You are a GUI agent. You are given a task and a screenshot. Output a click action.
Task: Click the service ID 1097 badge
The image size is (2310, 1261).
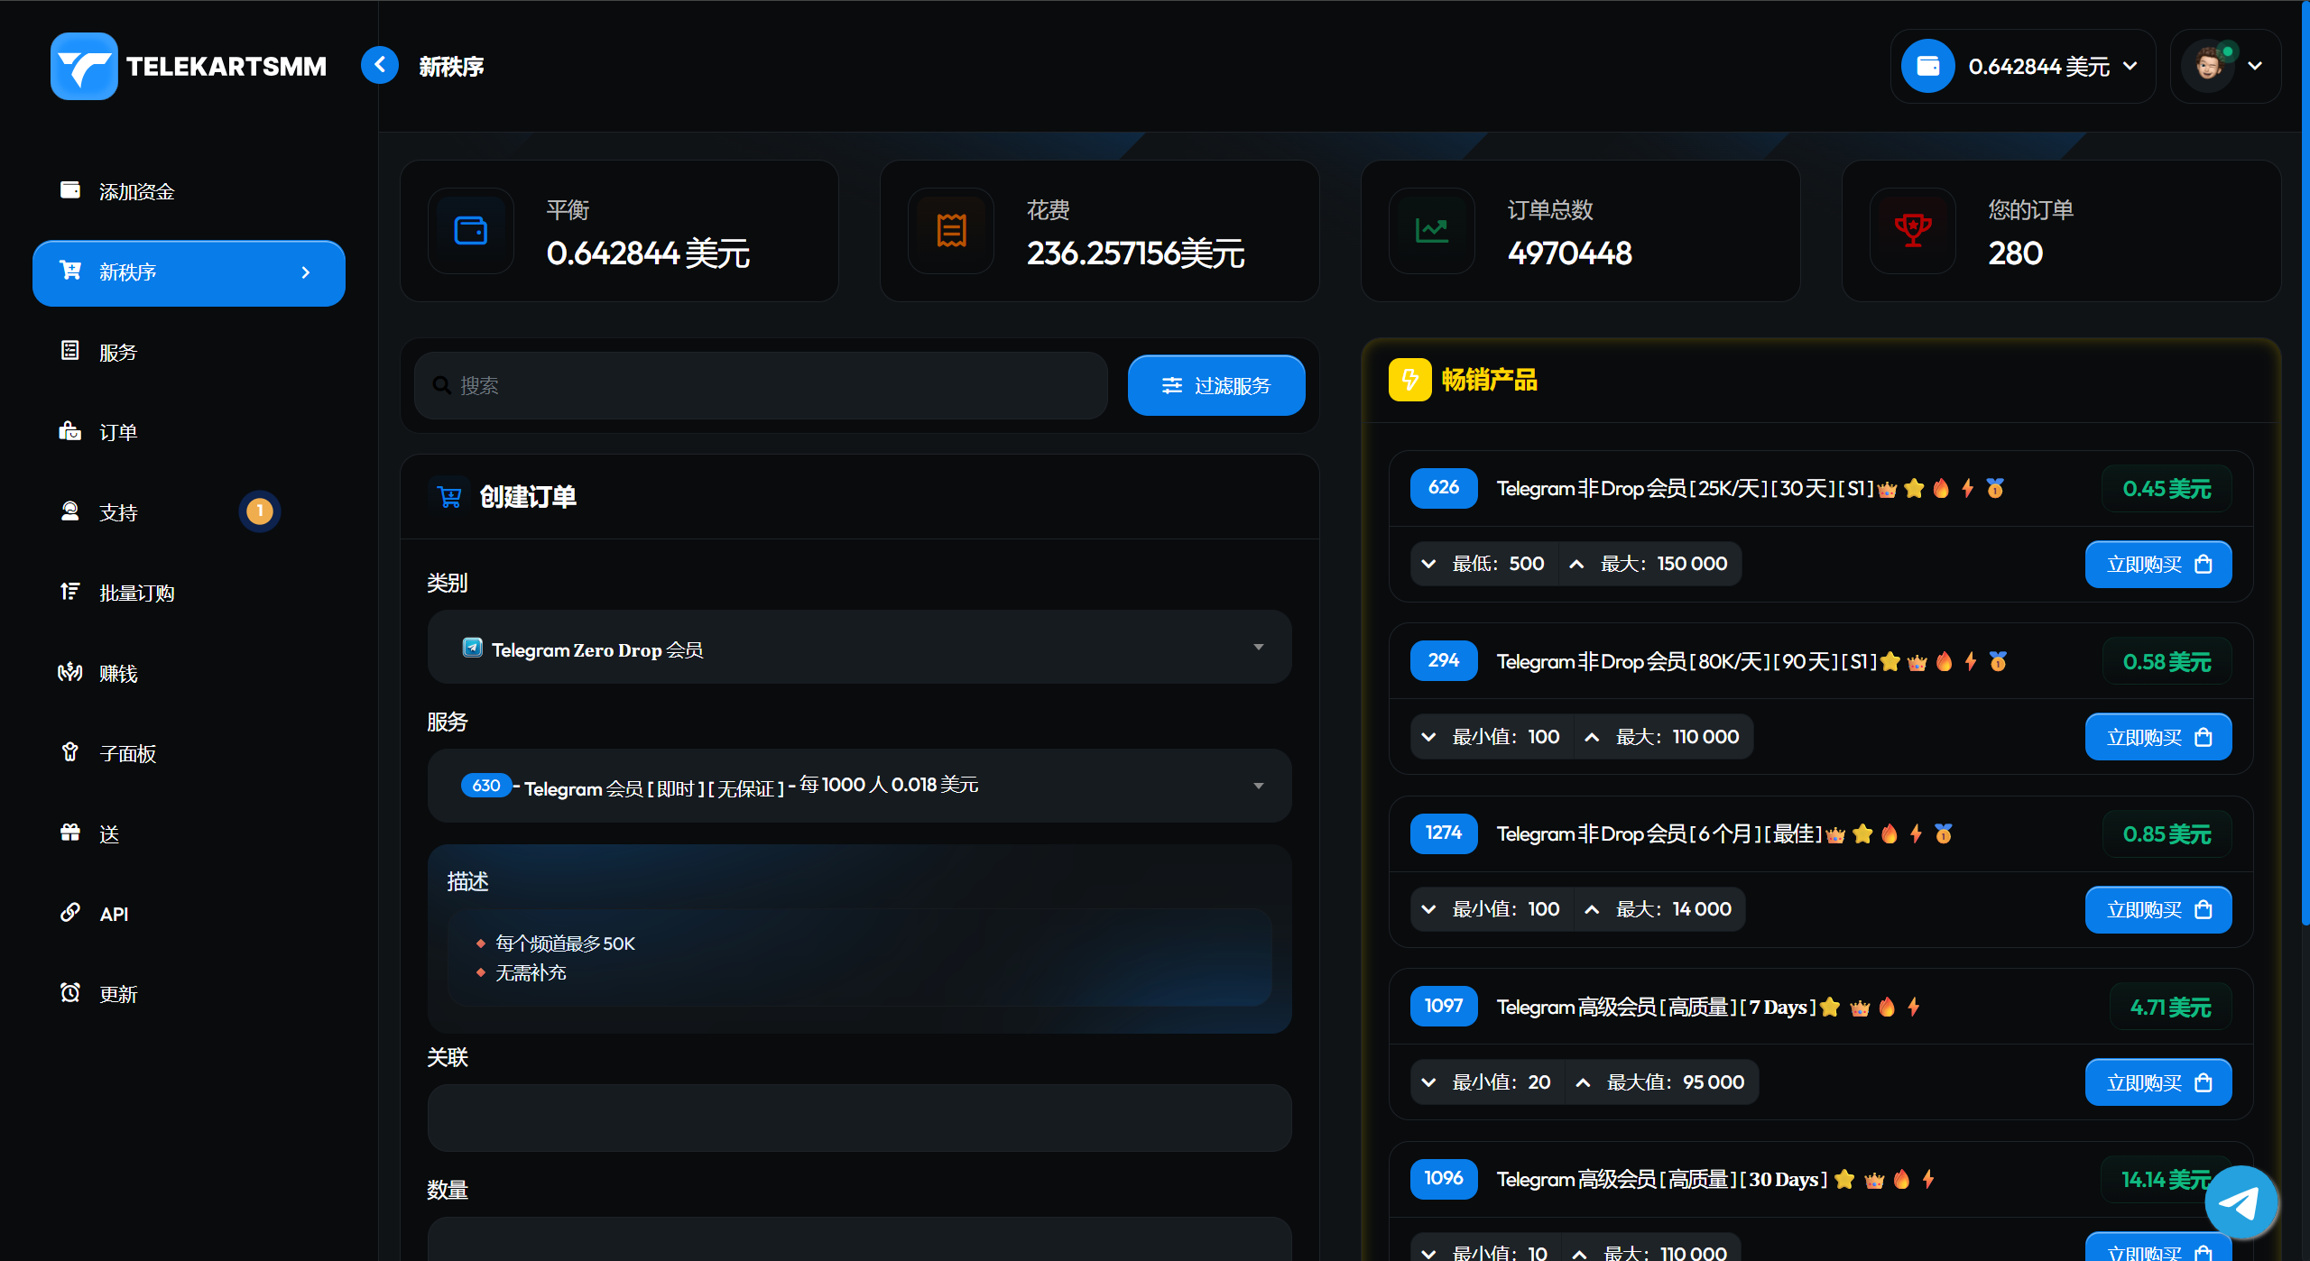(1444, 1007)
